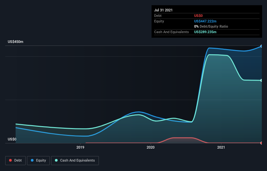The width and height of the screenshot is (267, 171).
Task: Click the US$450m axis label
Action: tap(16, 42)
